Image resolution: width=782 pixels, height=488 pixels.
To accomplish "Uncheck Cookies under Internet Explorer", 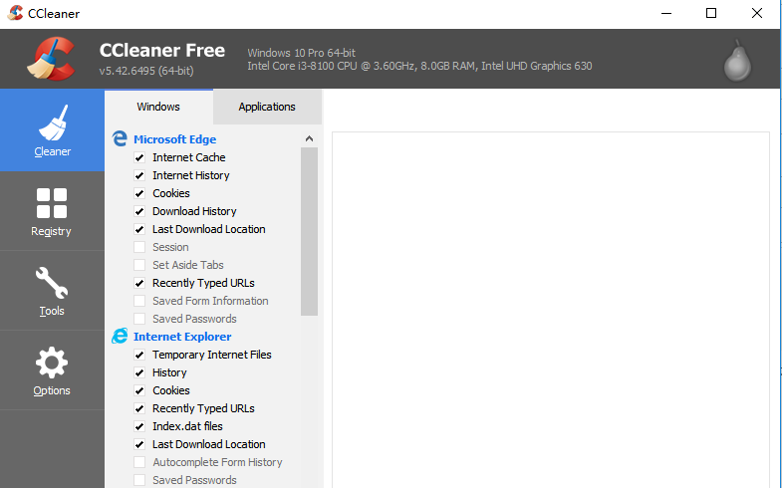I will (x=139, y=390).
